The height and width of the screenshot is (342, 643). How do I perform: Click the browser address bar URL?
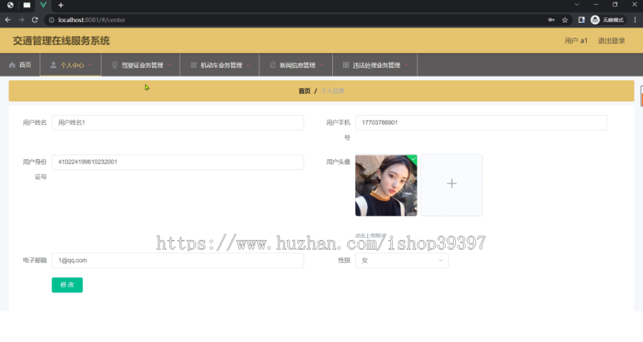pyautogui.click(x=91, y=20)
